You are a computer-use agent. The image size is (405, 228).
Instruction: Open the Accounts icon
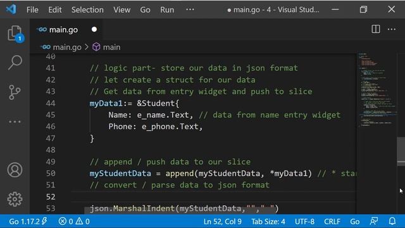coord(15,170)
